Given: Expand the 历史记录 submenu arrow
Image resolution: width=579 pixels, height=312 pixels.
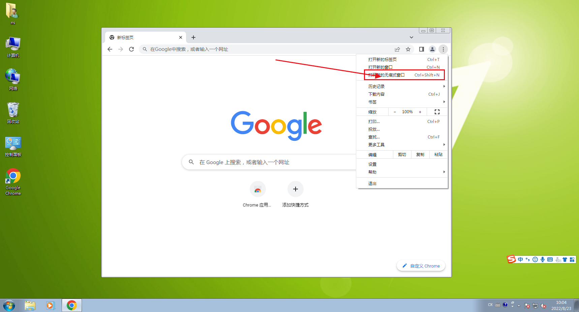Looking at the screenshot, I should (x=444, y=86).
